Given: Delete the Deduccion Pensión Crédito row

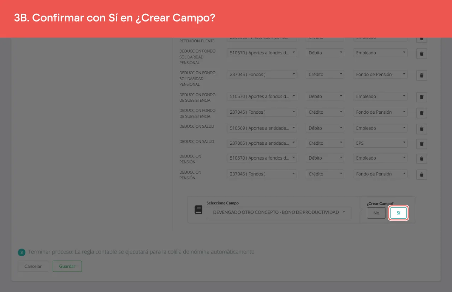Looking at the screenshot, I should [422, 175].
